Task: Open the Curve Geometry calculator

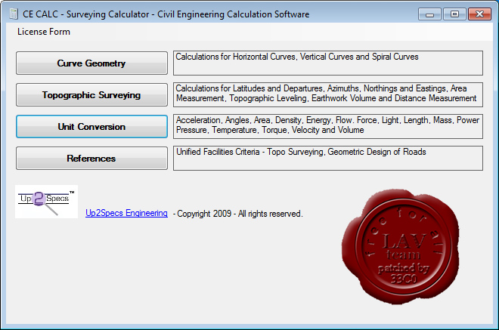Action: [91, 63]
